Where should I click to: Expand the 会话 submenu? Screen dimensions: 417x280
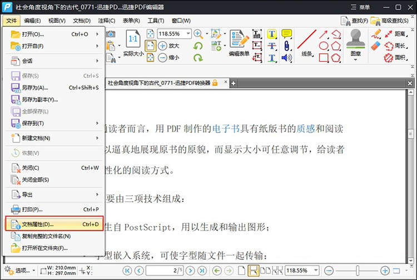pyautogui.click(x=54, y=61)
